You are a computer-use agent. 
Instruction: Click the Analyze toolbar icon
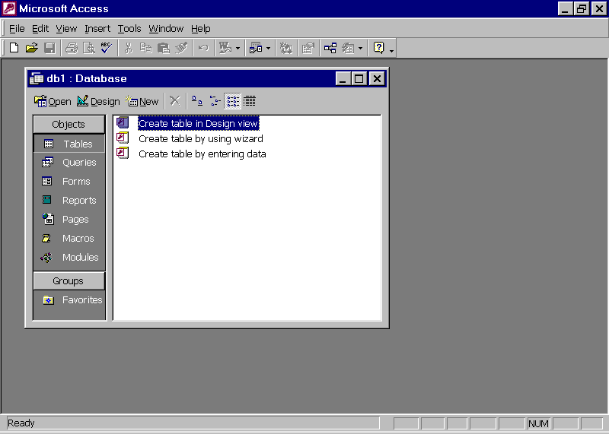[256, 48]
